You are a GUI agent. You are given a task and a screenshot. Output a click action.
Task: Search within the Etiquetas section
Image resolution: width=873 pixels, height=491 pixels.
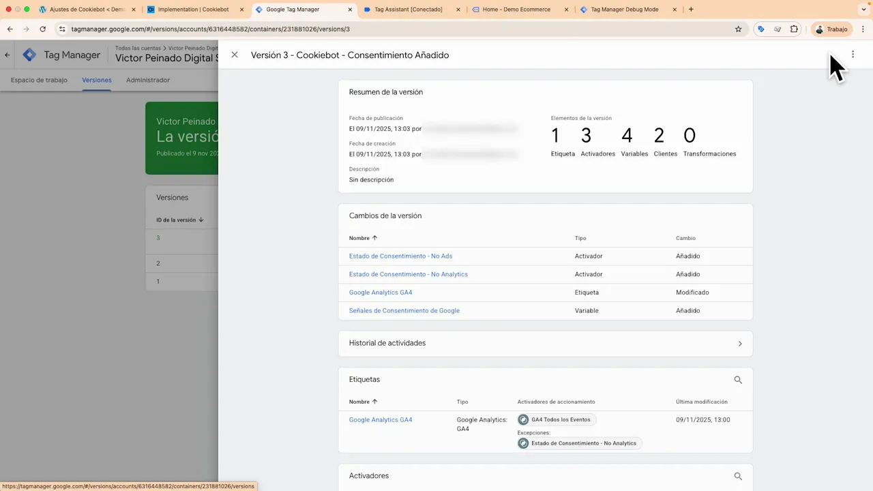pos(738,379)
